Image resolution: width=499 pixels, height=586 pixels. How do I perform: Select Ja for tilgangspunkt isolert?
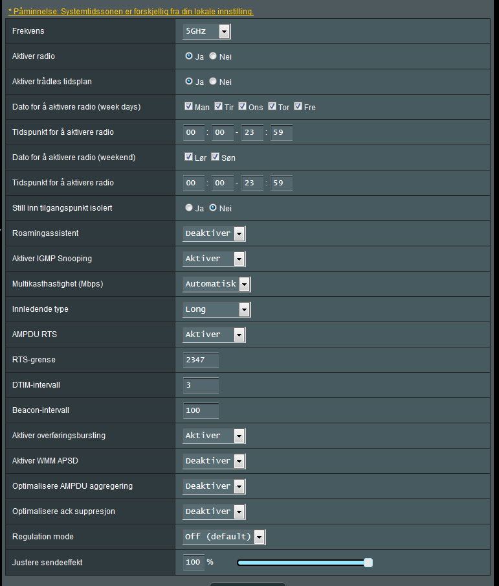pos(189,207)
